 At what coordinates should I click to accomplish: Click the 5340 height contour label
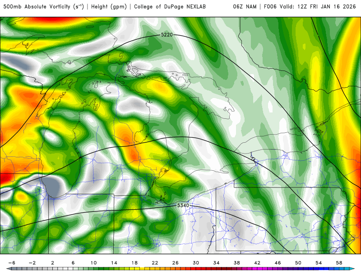(183, 206)
